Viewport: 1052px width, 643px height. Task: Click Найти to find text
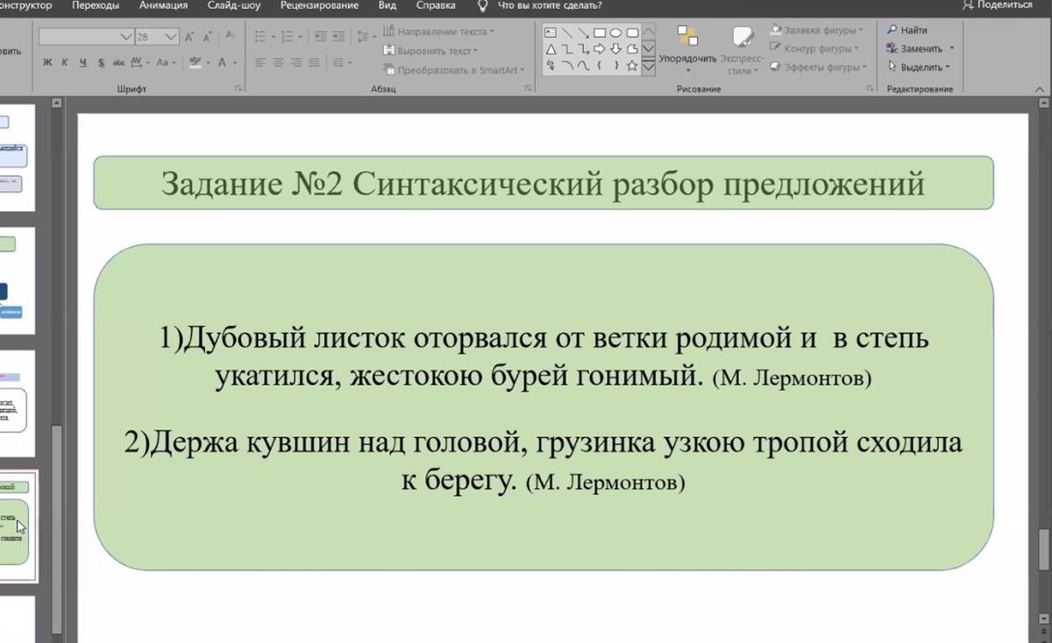[x=907, y=30]
